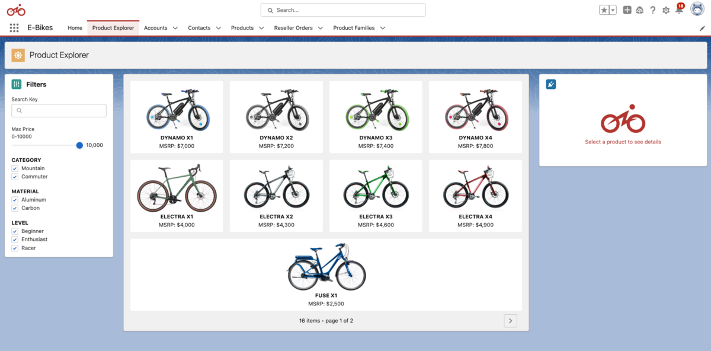Image resolution: width=711 pixels, height=351 pixels.
Task: Click the Search Key input field
Action: (x=59, y=111)
